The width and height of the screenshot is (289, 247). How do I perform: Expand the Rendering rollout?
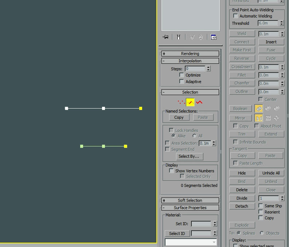[x=190, y=54]
